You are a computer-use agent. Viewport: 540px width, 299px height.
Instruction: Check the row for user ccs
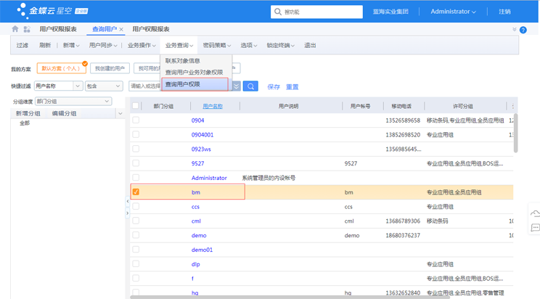pos(136,206)
